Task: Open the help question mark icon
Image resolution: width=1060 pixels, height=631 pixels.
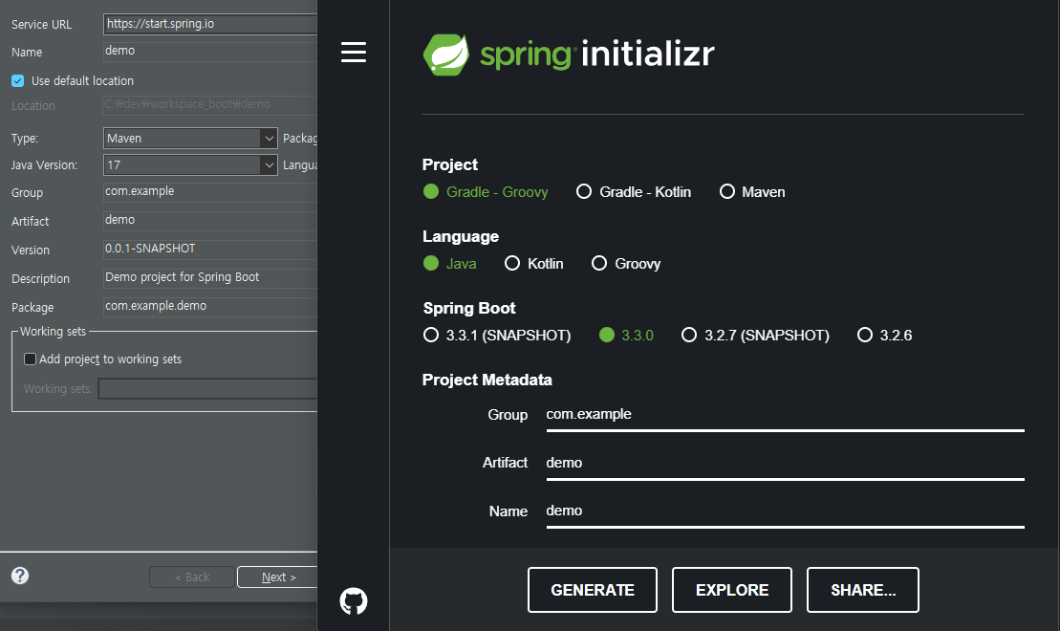Action: (x=20, y=576)
